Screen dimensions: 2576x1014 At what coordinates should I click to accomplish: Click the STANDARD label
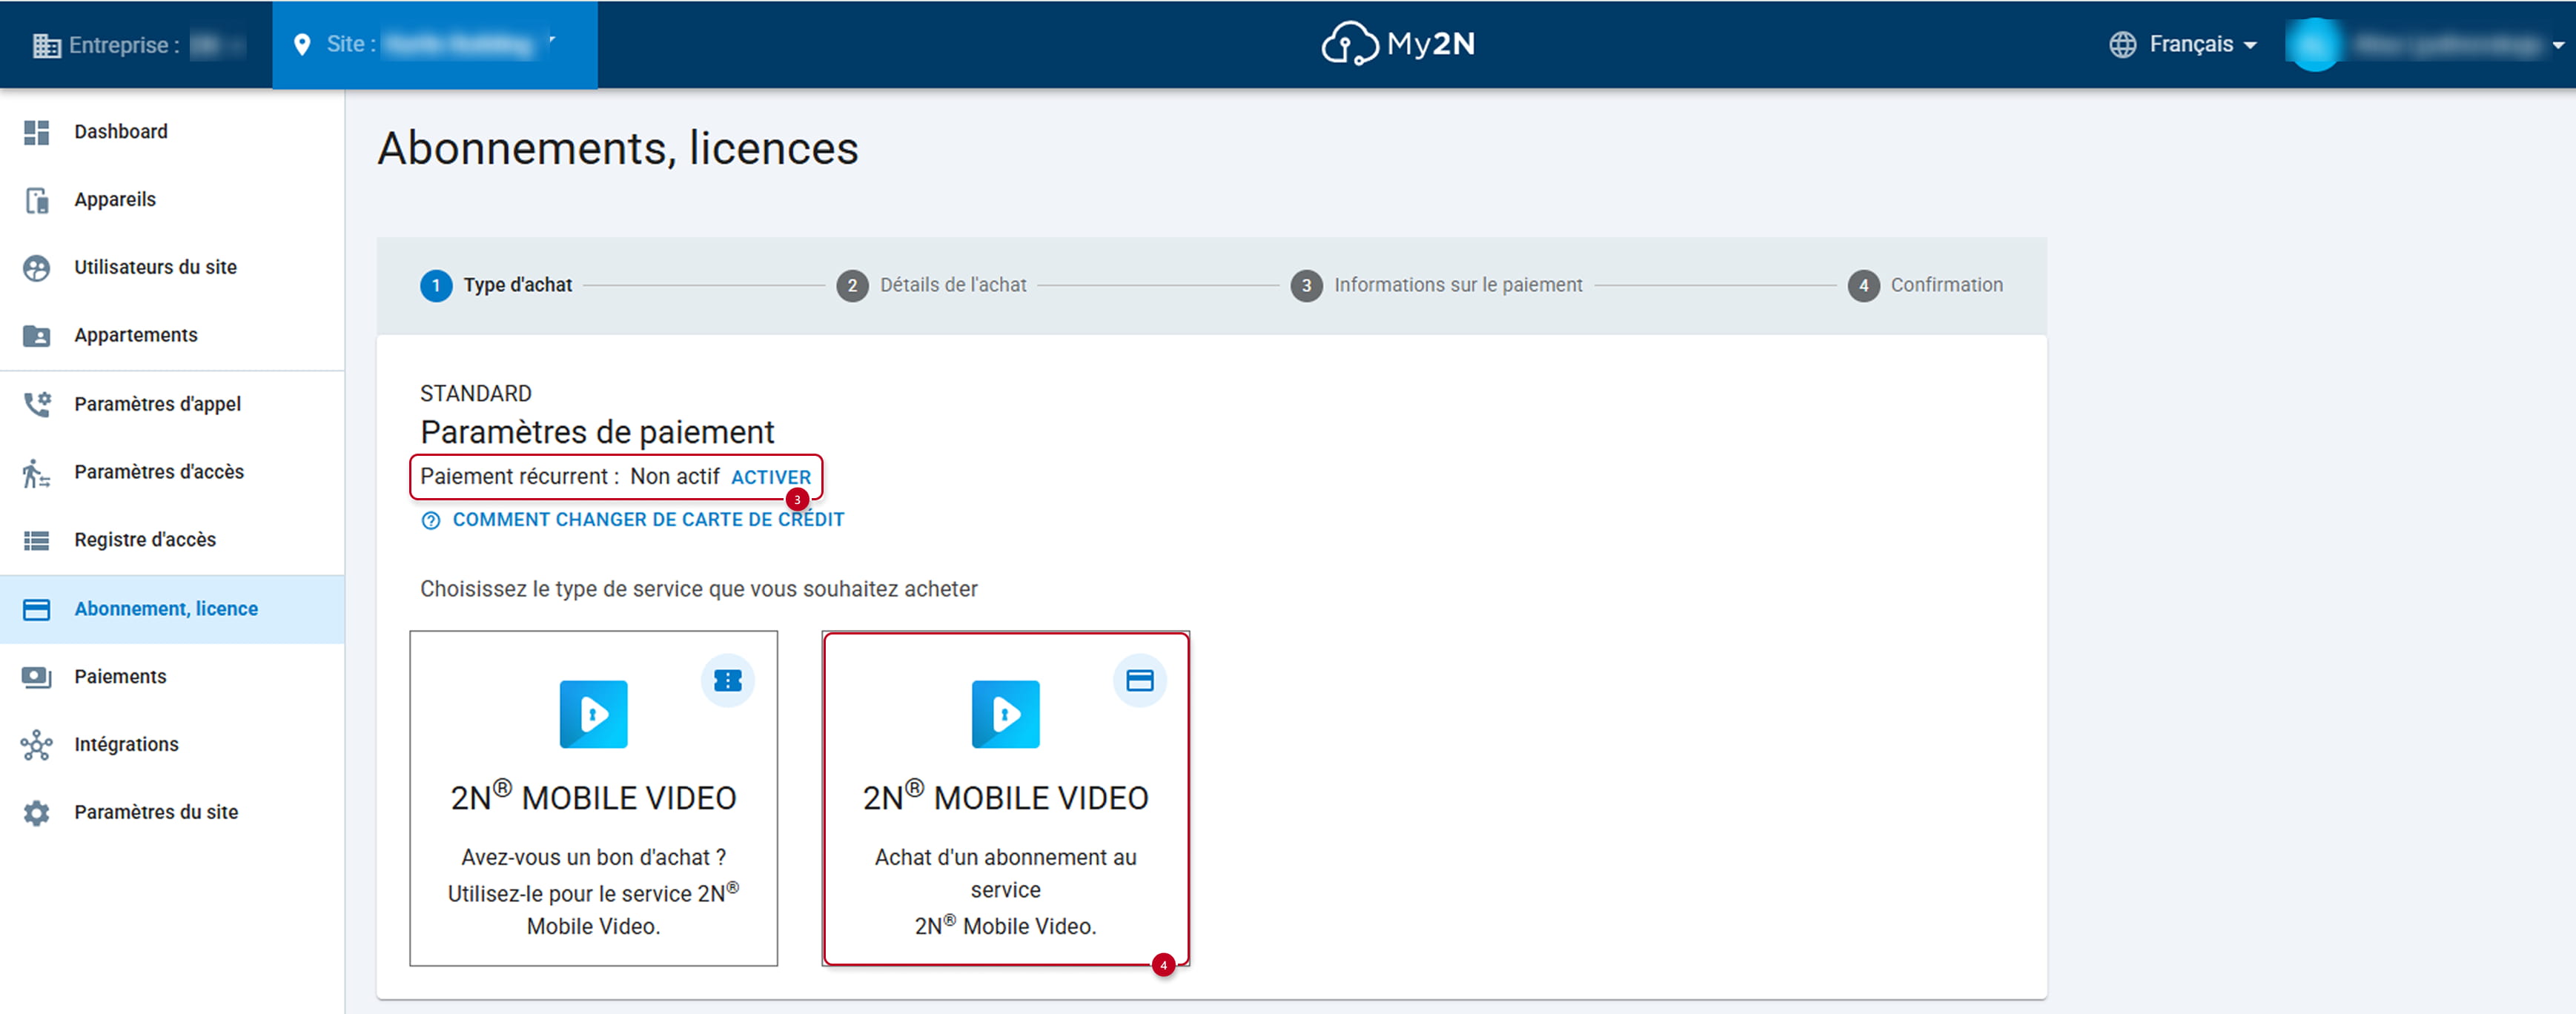(x=476, y=394)
